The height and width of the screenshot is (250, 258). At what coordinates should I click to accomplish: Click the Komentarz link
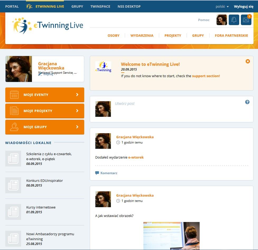(109, 173)
